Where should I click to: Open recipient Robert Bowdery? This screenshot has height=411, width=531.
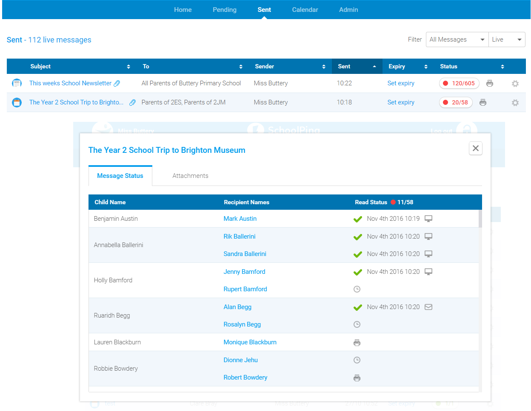(x=246, y=377)
